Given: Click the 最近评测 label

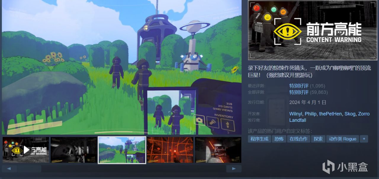Looking at the screenshot, I should (x=256, y=86).
